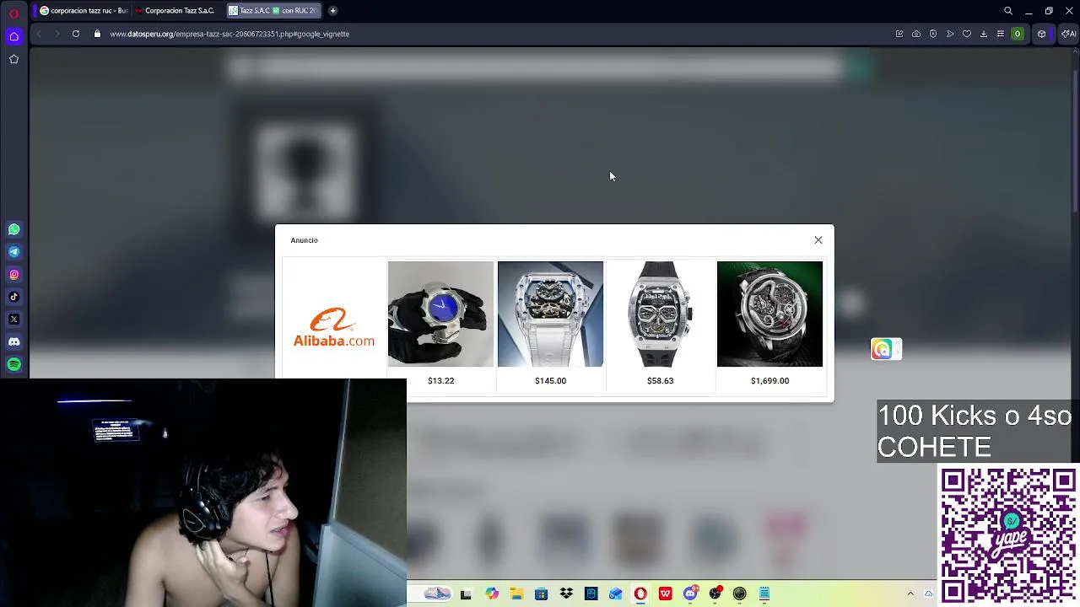Viewport: 1080px width, 607px height.
Task: Go forward to next page
Action: (57, 34)
